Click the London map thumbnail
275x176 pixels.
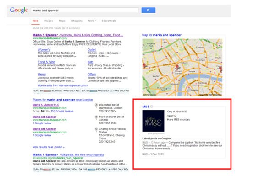click(x=182, y=67)
